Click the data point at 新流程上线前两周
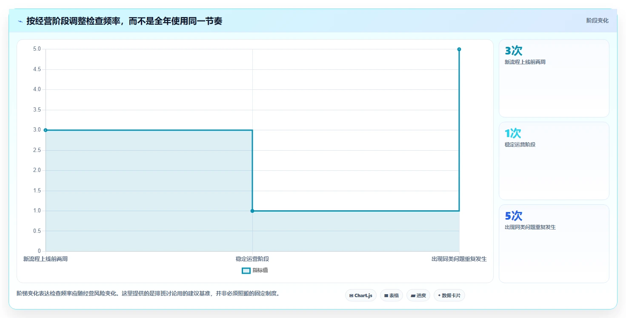 click(x=46, y=130)
